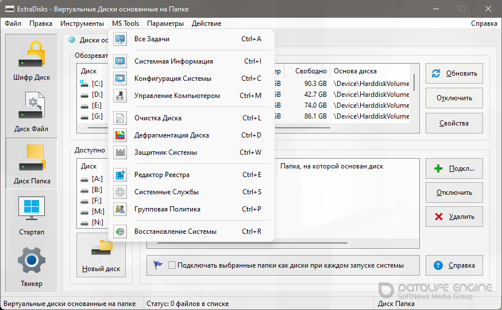Viewport: 502px width, 310px height.
Task: Open the Инструменты menu
Action: [x=82, y=23]
